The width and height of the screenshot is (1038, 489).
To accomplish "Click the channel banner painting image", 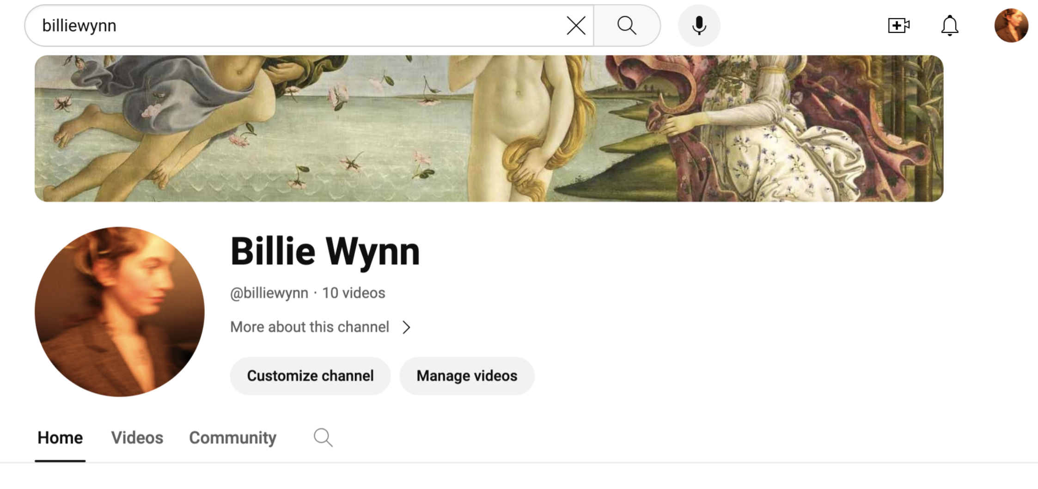I will pos(489,128).
